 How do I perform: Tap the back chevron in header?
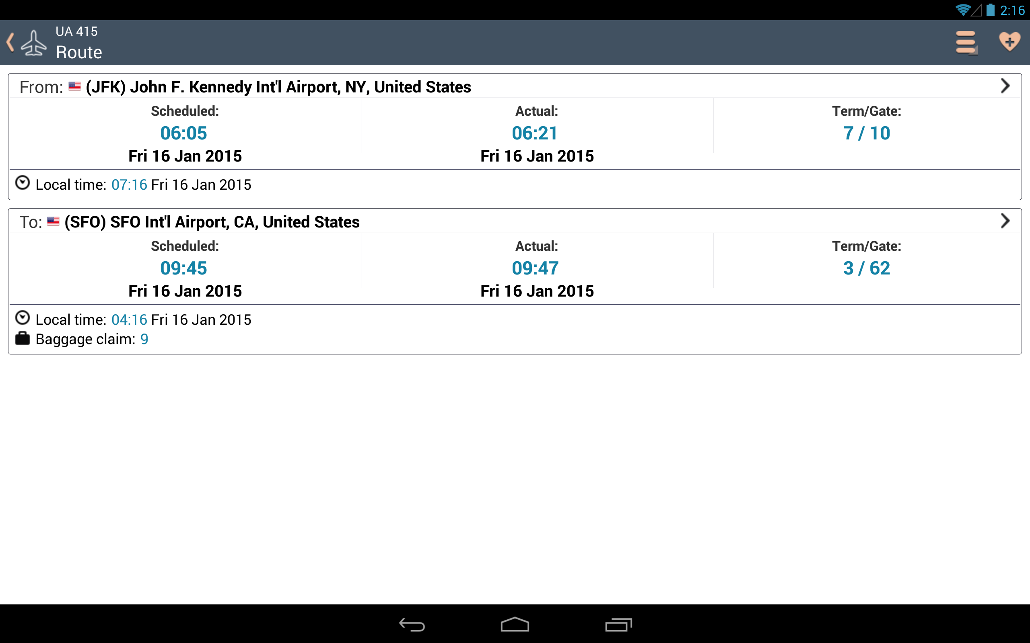pyautogui.click(x=10, y=43)
